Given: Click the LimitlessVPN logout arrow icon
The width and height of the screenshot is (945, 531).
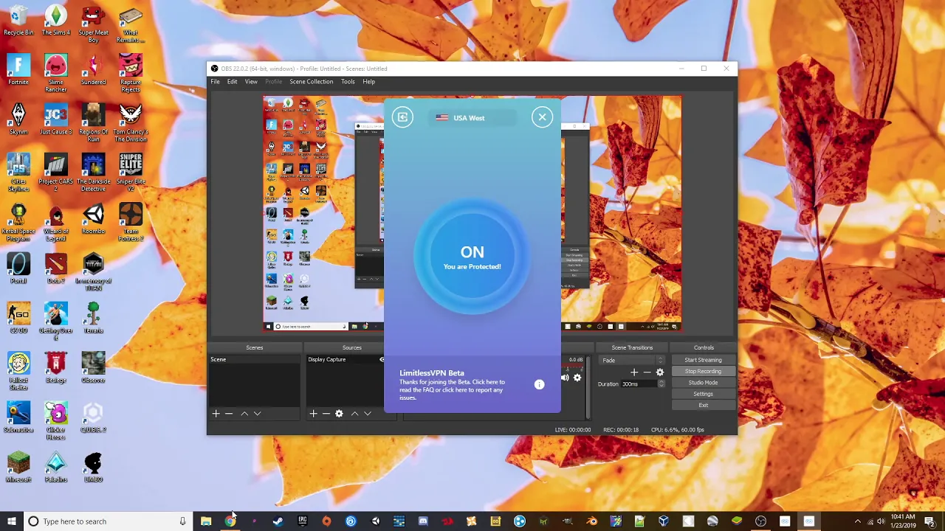Looking at the screenshot, I should point(402,117).
